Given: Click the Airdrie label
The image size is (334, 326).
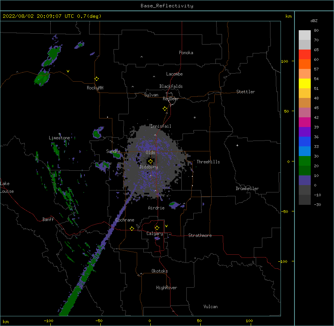Looking at the screenshot, I should pyautogui.click(x=157, y=208).
